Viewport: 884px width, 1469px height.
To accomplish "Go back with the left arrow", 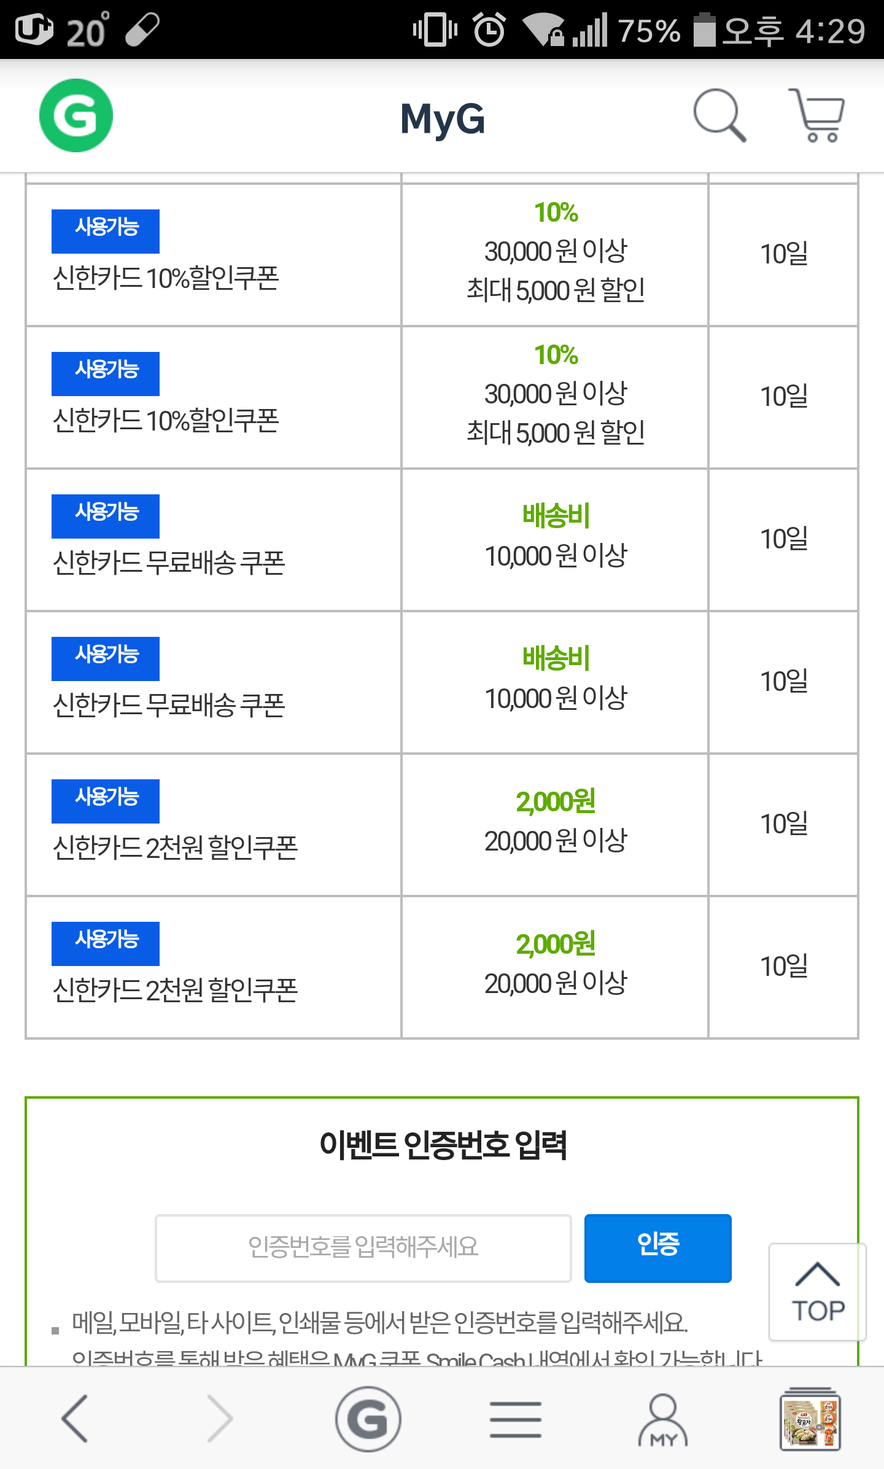I will coord(75,1419).
